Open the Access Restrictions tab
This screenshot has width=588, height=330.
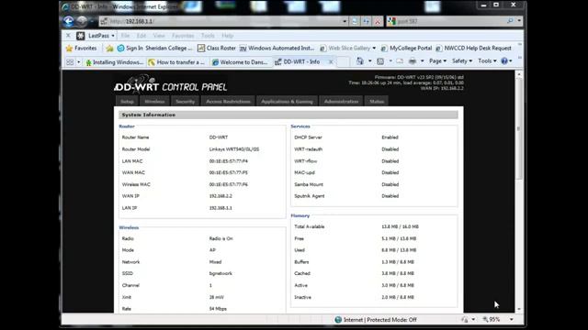(x=228, y=102)
